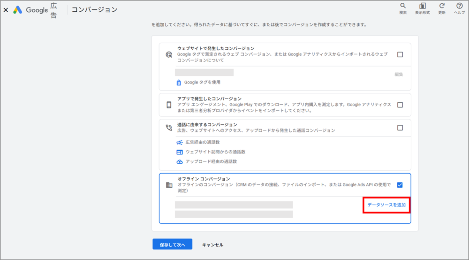Click the offline conversion building icon
469x260 pixels.
click(x=169, y=185)
